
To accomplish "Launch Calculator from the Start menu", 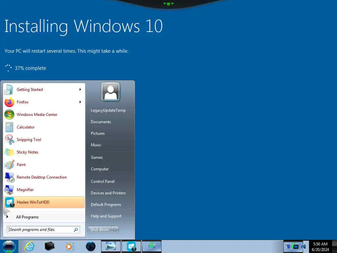I will (44, 127).
